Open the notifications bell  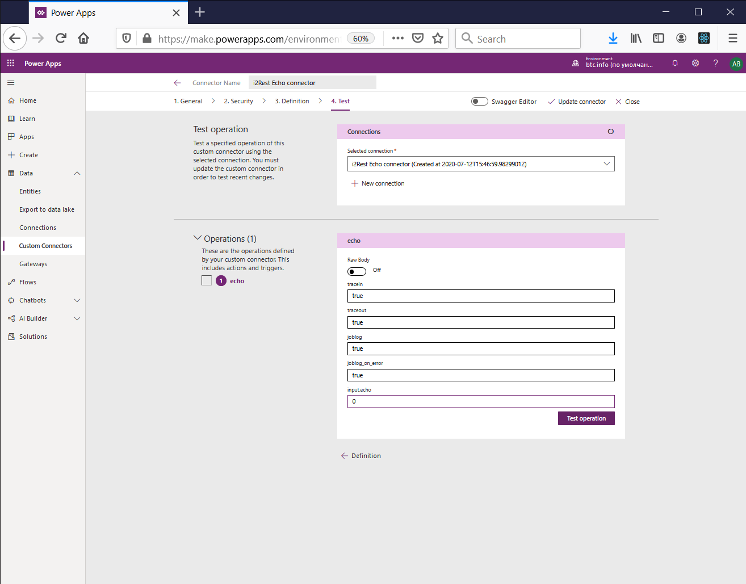click(x=675, y=63)
